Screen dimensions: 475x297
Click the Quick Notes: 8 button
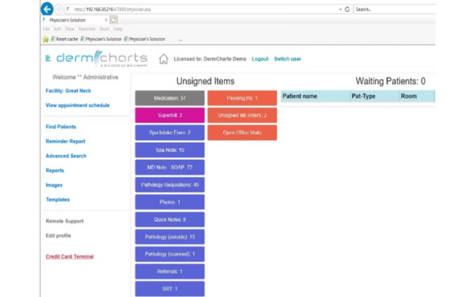[169, 219]
